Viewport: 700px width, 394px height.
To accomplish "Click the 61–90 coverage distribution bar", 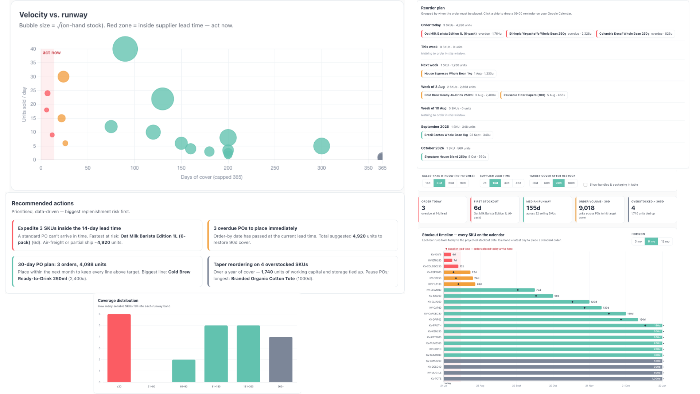I will (184, 371).
